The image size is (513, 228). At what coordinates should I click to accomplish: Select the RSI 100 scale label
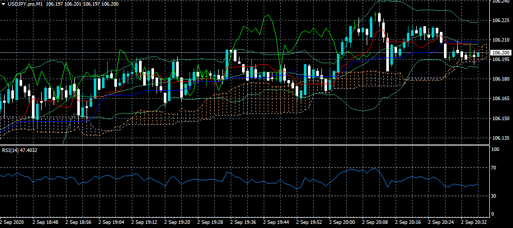(x=495, y=149)
